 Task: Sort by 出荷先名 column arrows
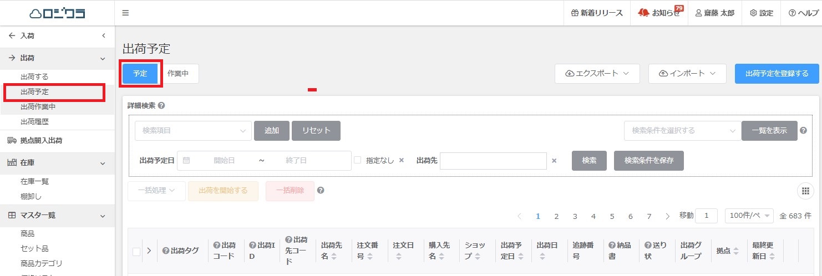[x=333, y=257]
